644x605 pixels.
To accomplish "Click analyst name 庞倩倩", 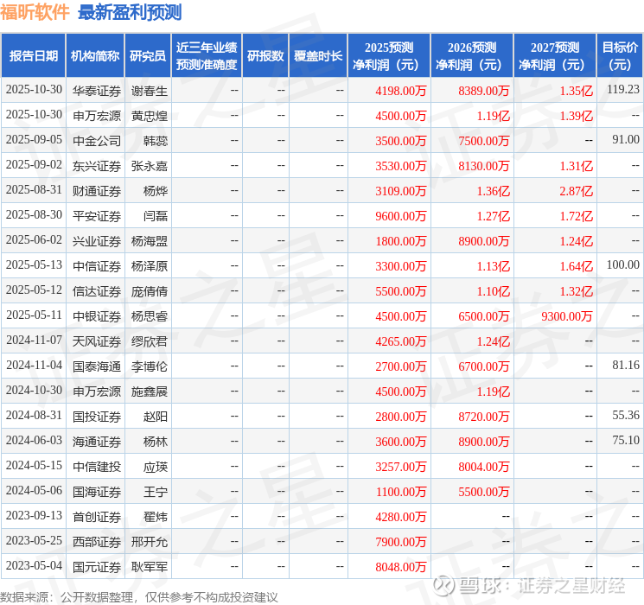I will pyautogui.click(x=149, y=291).
